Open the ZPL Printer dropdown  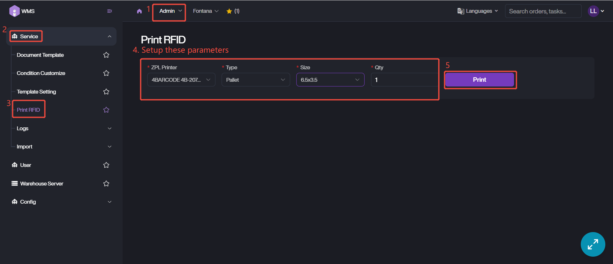coord(181,80)
